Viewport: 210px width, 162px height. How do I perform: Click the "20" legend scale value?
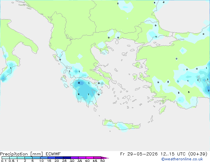pyautogui.click(x=57, y=161)
